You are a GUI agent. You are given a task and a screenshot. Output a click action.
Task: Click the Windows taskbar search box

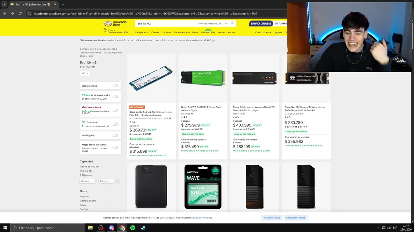point(47,228)
